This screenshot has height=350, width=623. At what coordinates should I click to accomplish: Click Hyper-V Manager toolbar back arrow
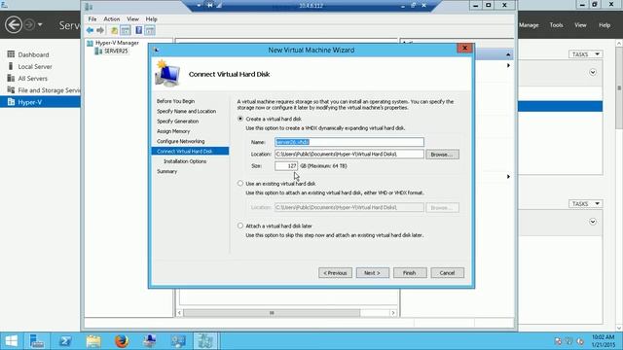[90, 30]
